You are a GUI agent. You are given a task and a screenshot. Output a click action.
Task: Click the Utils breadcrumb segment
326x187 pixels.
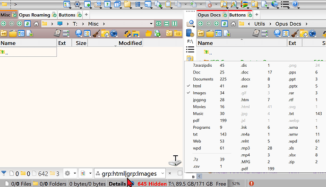259,24
